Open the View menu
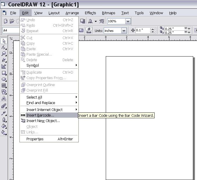Viewport: 197px width, 180px height. [x=38, y=13]
